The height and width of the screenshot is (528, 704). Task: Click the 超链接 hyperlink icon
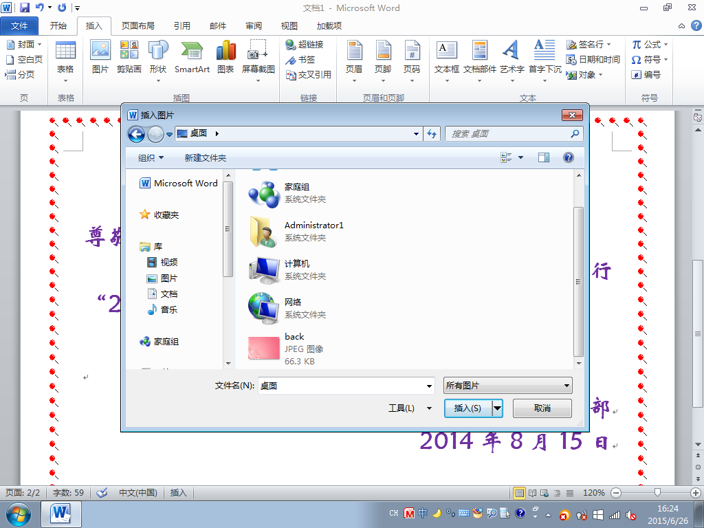point(305,45)
